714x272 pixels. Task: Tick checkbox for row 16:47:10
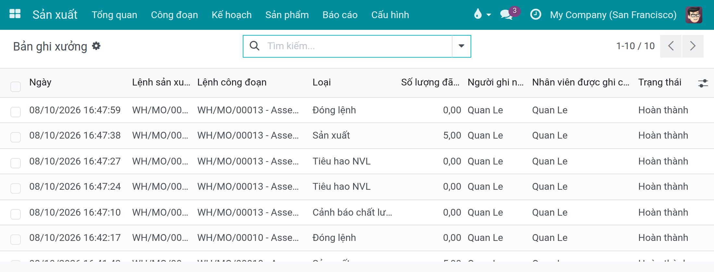click(16, 214)
